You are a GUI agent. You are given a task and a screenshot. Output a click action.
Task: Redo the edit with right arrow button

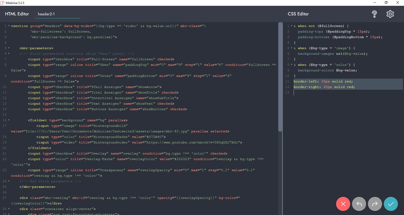pos(375,204)
